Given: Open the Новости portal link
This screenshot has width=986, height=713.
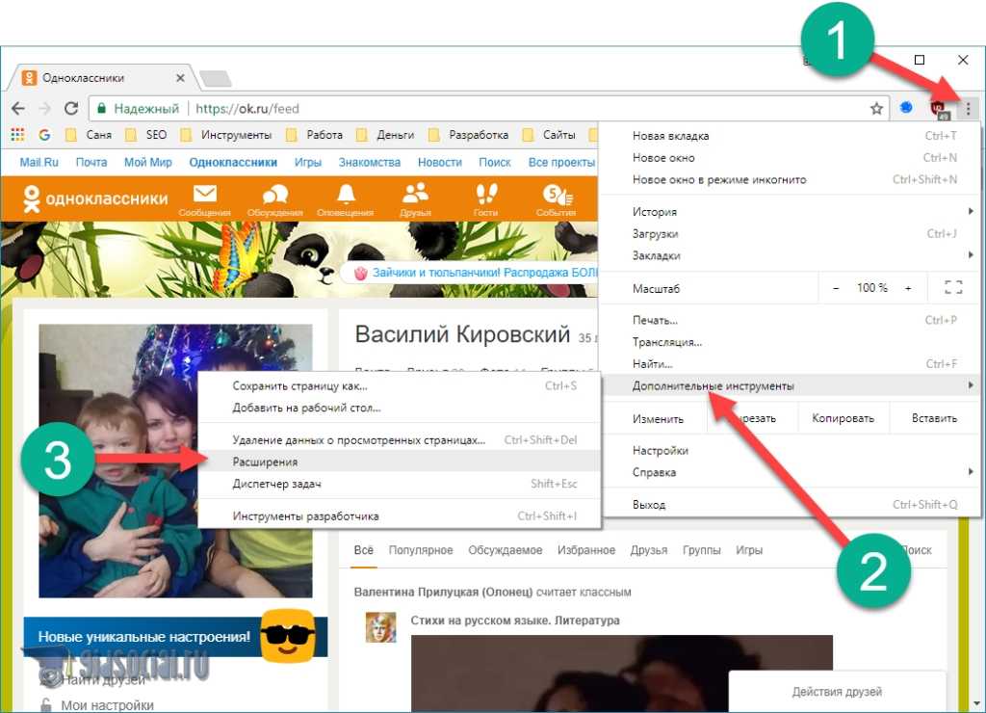Looking at the screenshot, I should tap(439, 163).
